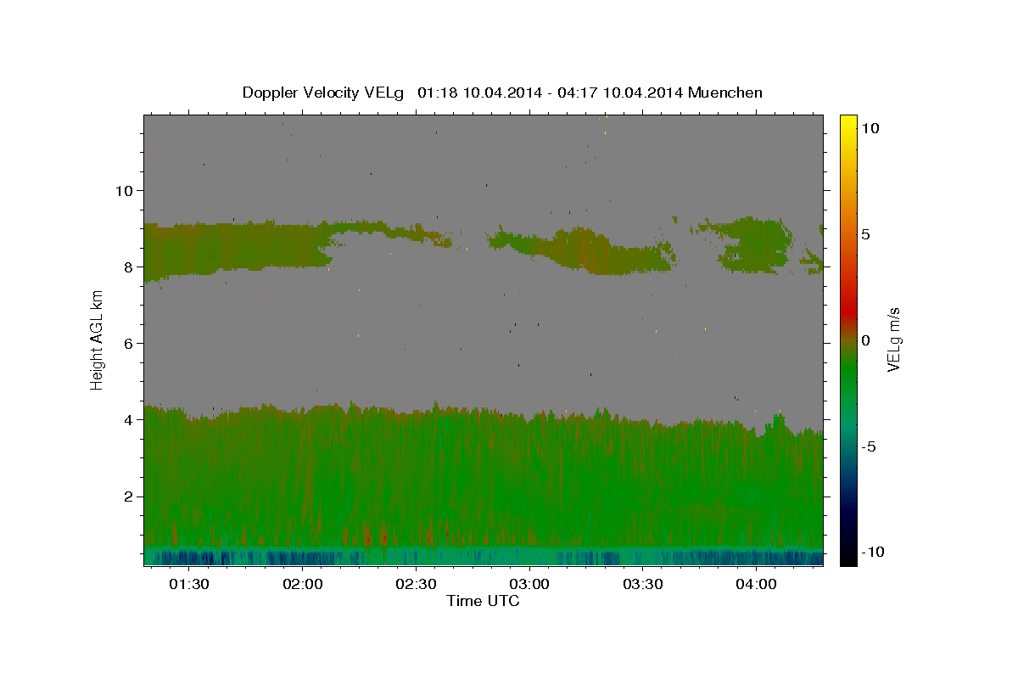This screenshot has height=679, width=1018.
Task: Click the 'Time UTC' axis title
Action: (483, 601)
